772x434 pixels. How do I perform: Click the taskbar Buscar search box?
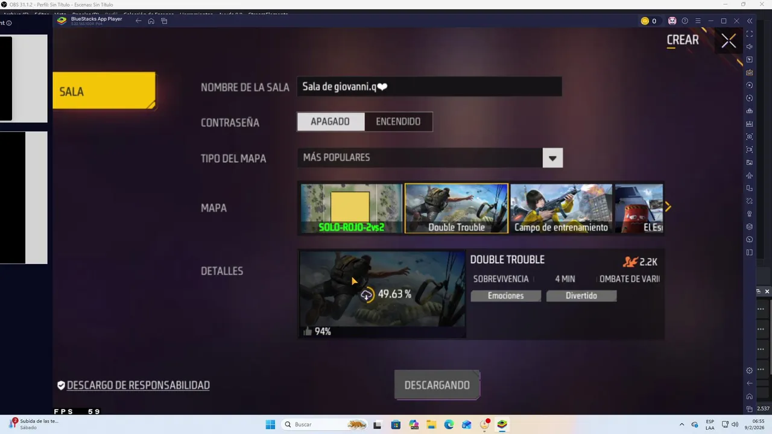[x=325, y=424]
